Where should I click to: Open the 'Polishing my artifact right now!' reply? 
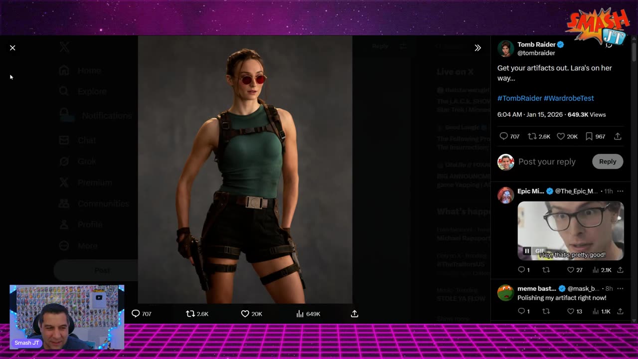tap(562, 298)
